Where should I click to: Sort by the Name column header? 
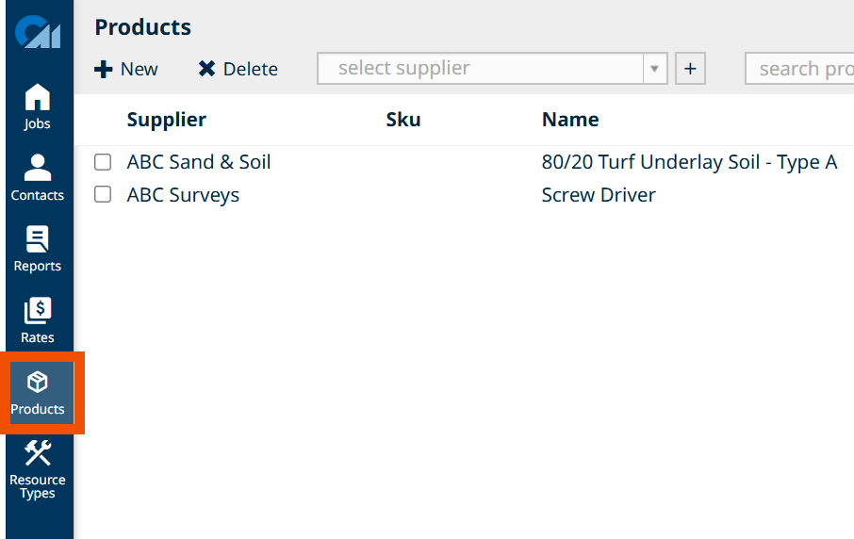coord(570,120)
